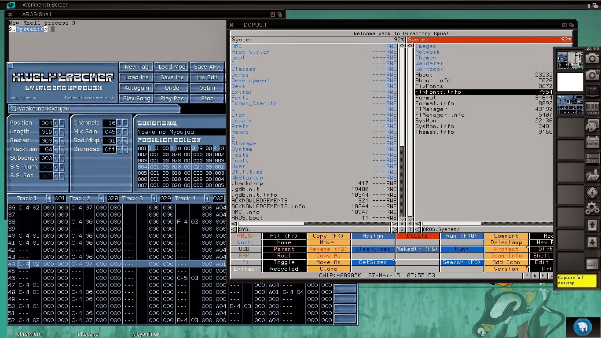This screenshot has width=601, height=338.
Task: Decrease Spd Mltipl with minus button
Action: (125, 140)
